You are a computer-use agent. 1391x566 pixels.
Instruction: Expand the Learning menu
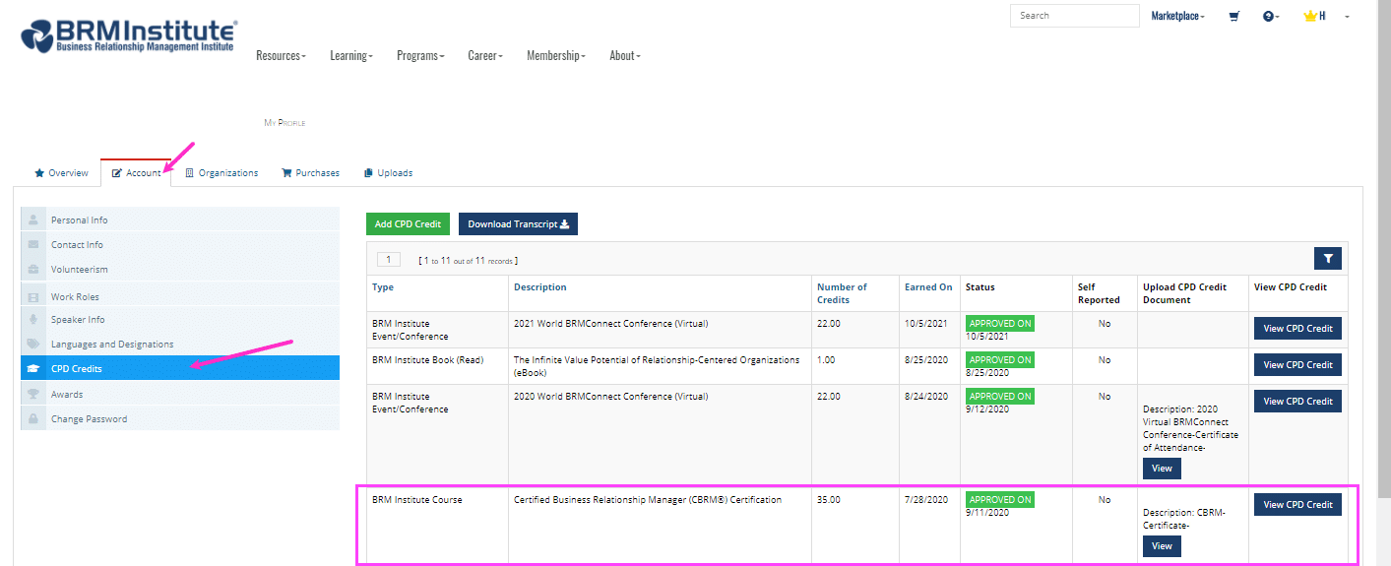[x=351, y=56]
